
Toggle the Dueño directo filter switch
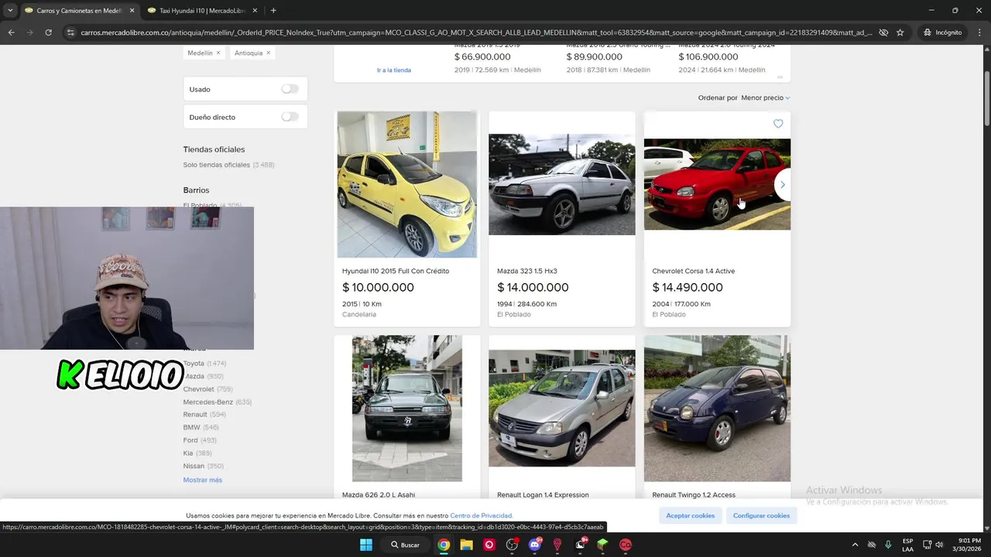pos(290,117)
